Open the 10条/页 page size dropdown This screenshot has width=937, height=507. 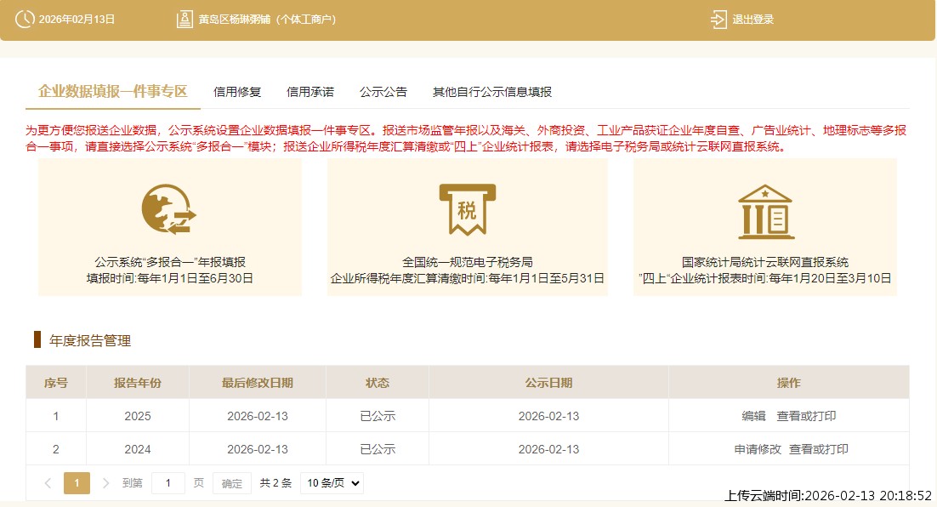click(332, 482)
